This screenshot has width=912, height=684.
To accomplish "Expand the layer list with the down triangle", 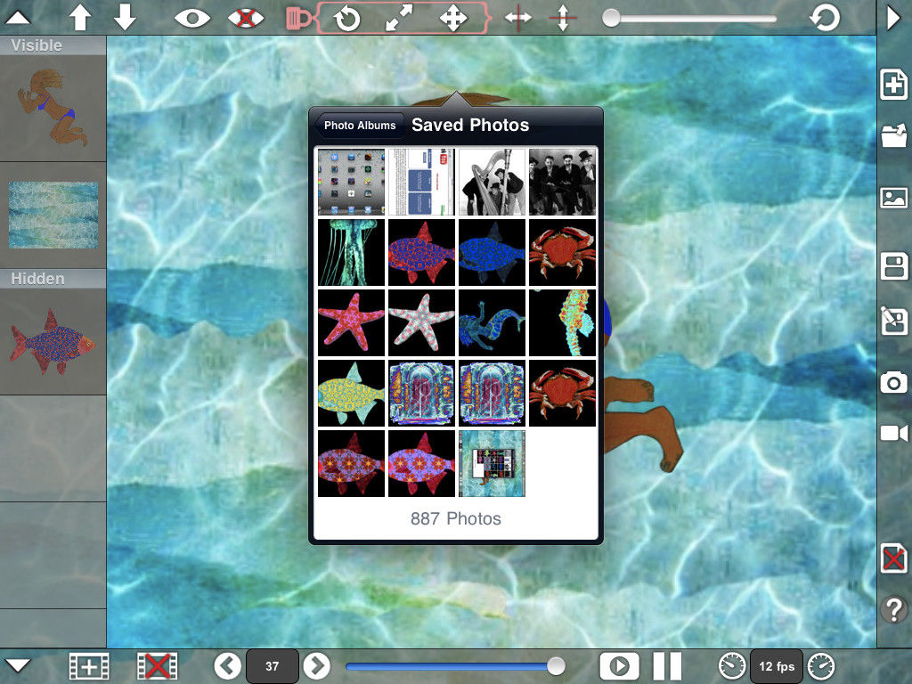I will pyautogui.click(x=19, y=665).
